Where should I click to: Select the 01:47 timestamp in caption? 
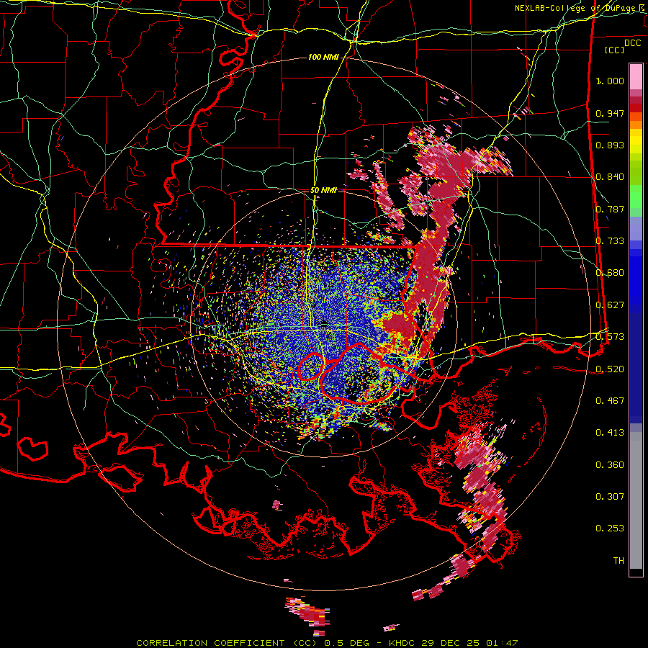coord(502,643)
